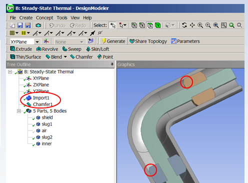248x183 pixels.
Task: Select XYPlane in the tree outline
Action: 41,78
